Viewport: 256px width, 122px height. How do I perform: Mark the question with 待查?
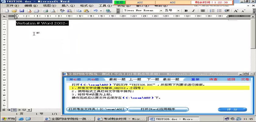213,79
